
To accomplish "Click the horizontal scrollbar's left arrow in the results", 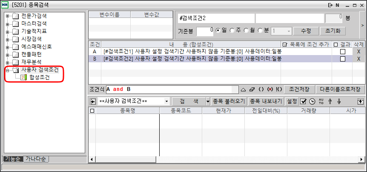I will tap(92, 160).
